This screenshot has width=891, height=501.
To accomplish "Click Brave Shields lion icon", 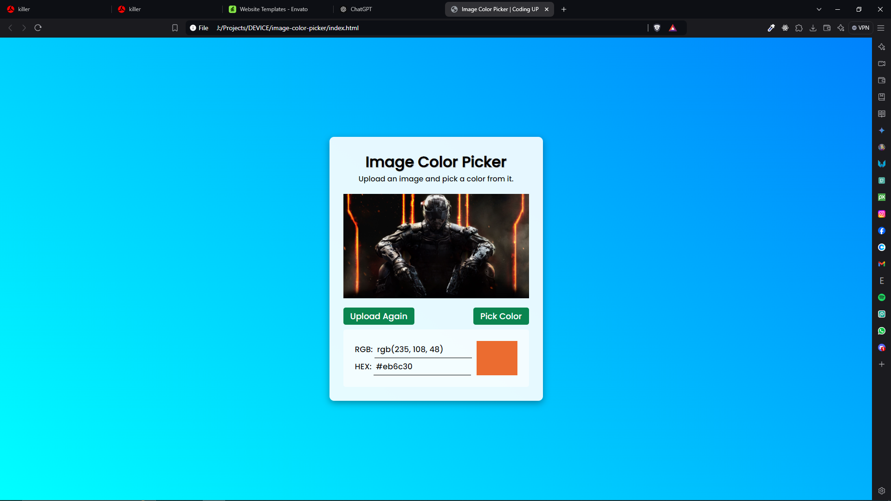I will click(x=657, y=28).
